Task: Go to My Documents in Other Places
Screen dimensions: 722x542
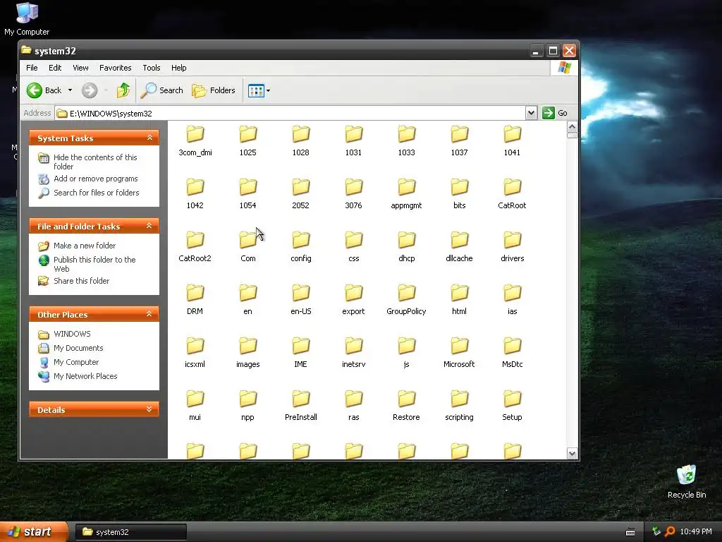Action: pyautogui.click(x=78, y=348)
